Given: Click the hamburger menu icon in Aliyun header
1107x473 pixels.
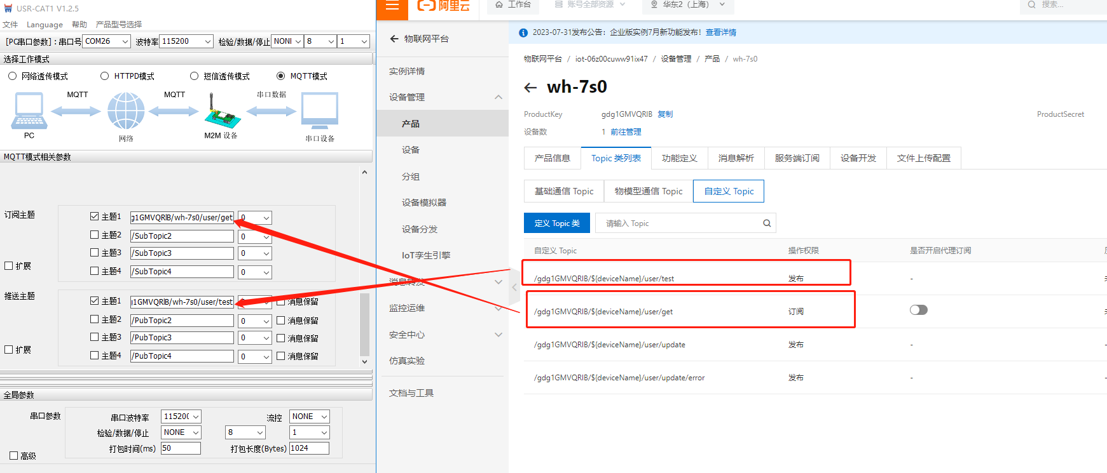Looking at the screenshot, I should pos(392,6).
